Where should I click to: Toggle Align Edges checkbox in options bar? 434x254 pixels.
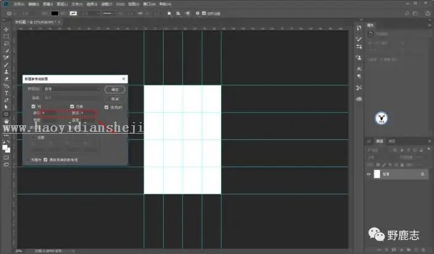204,13
